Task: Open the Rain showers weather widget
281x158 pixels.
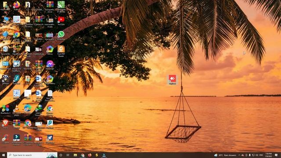Action: click(225, 155)
